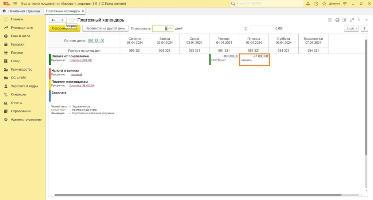Screen dimensions: 373x200
Task: Adjust planning days with the spinner arrows
Action: point(170,28)
